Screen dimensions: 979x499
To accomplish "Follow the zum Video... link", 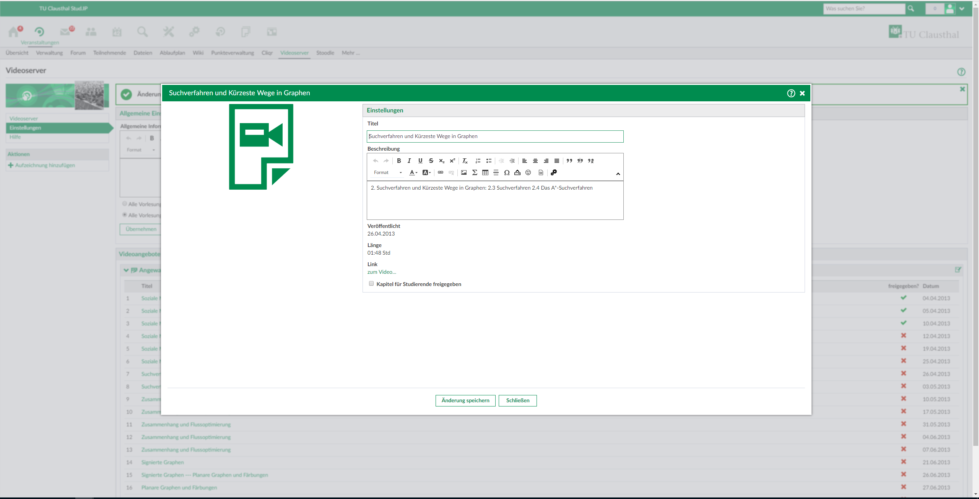I will pyautogui.click(x=382, y=272).
